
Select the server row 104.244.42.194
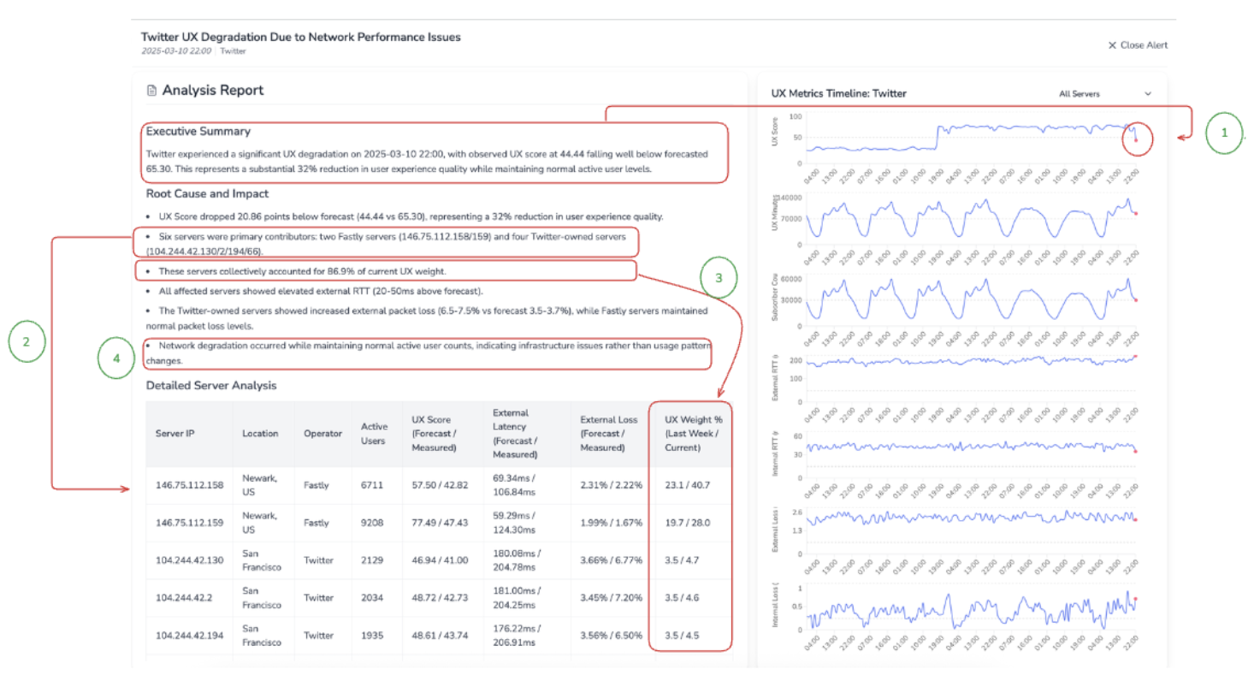189,636
